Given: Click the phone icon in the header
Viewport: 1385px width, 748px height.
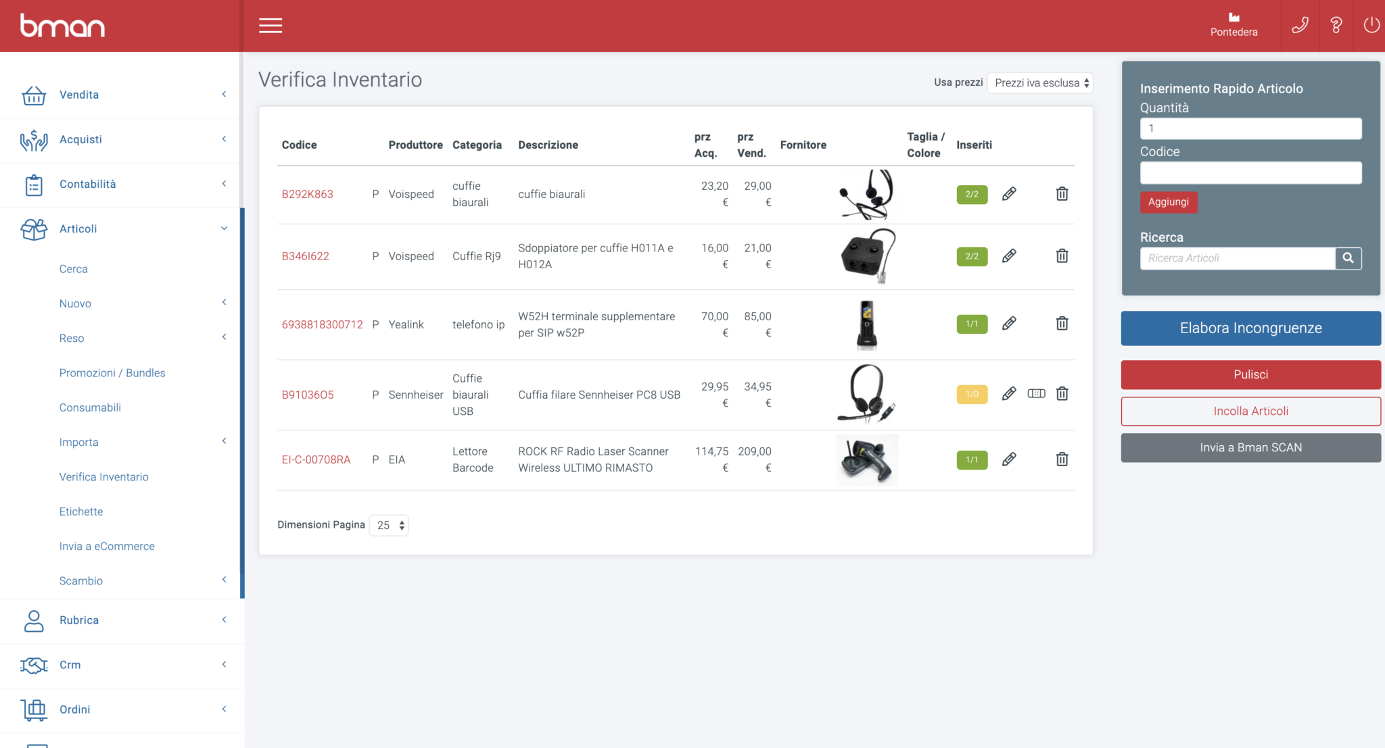Looking at the screenshot, I should click(x=1300, y=25).
